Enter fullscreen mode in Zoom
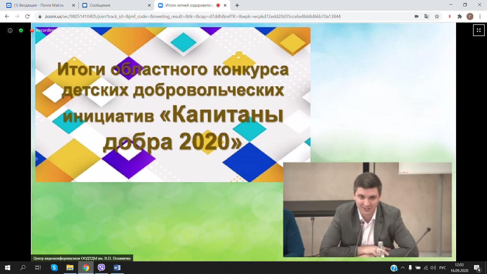This screenshot has height=274, width=487. pos(479,30)
